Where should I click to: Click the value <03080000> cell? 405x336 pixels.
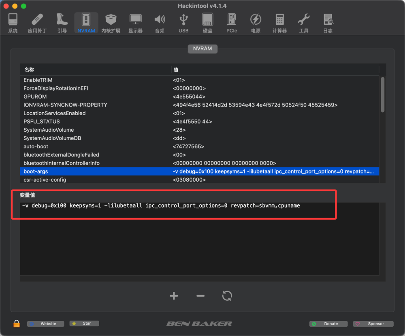pos(189,180)
